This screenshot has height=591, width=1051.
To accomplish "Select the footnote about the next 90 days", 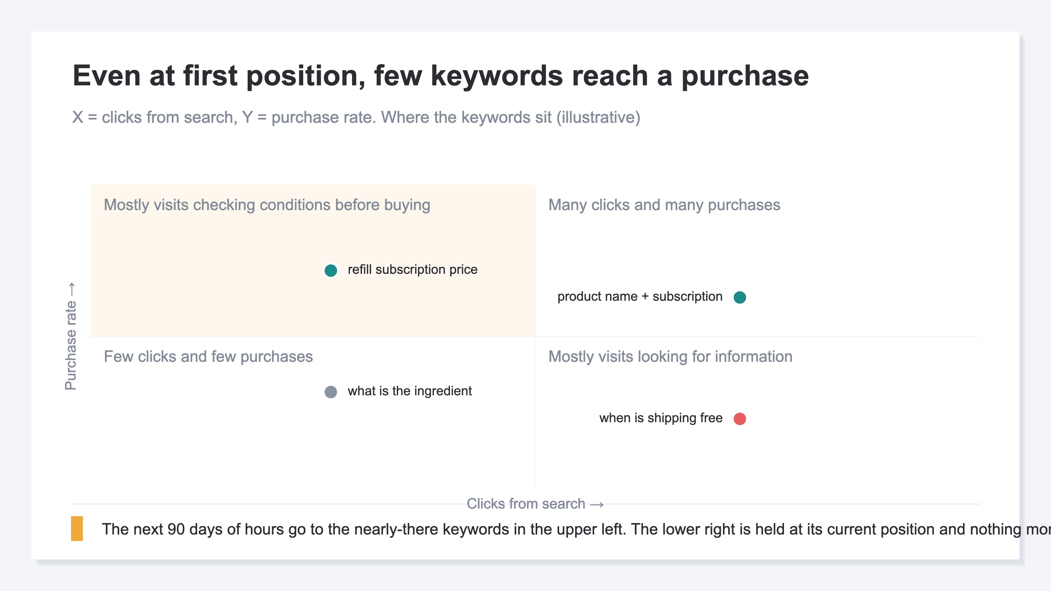I will coord(576,529).
